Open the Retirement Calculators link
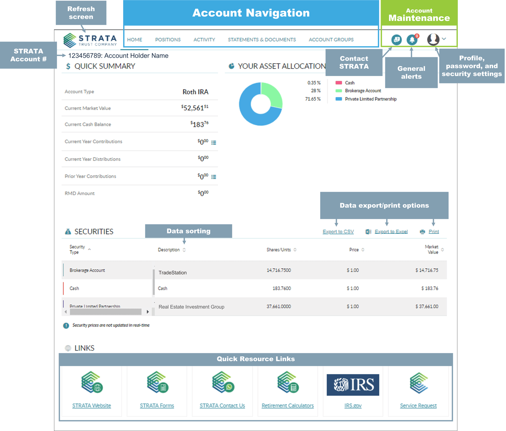This screenshot has height=431, width=506. point(288,405)
